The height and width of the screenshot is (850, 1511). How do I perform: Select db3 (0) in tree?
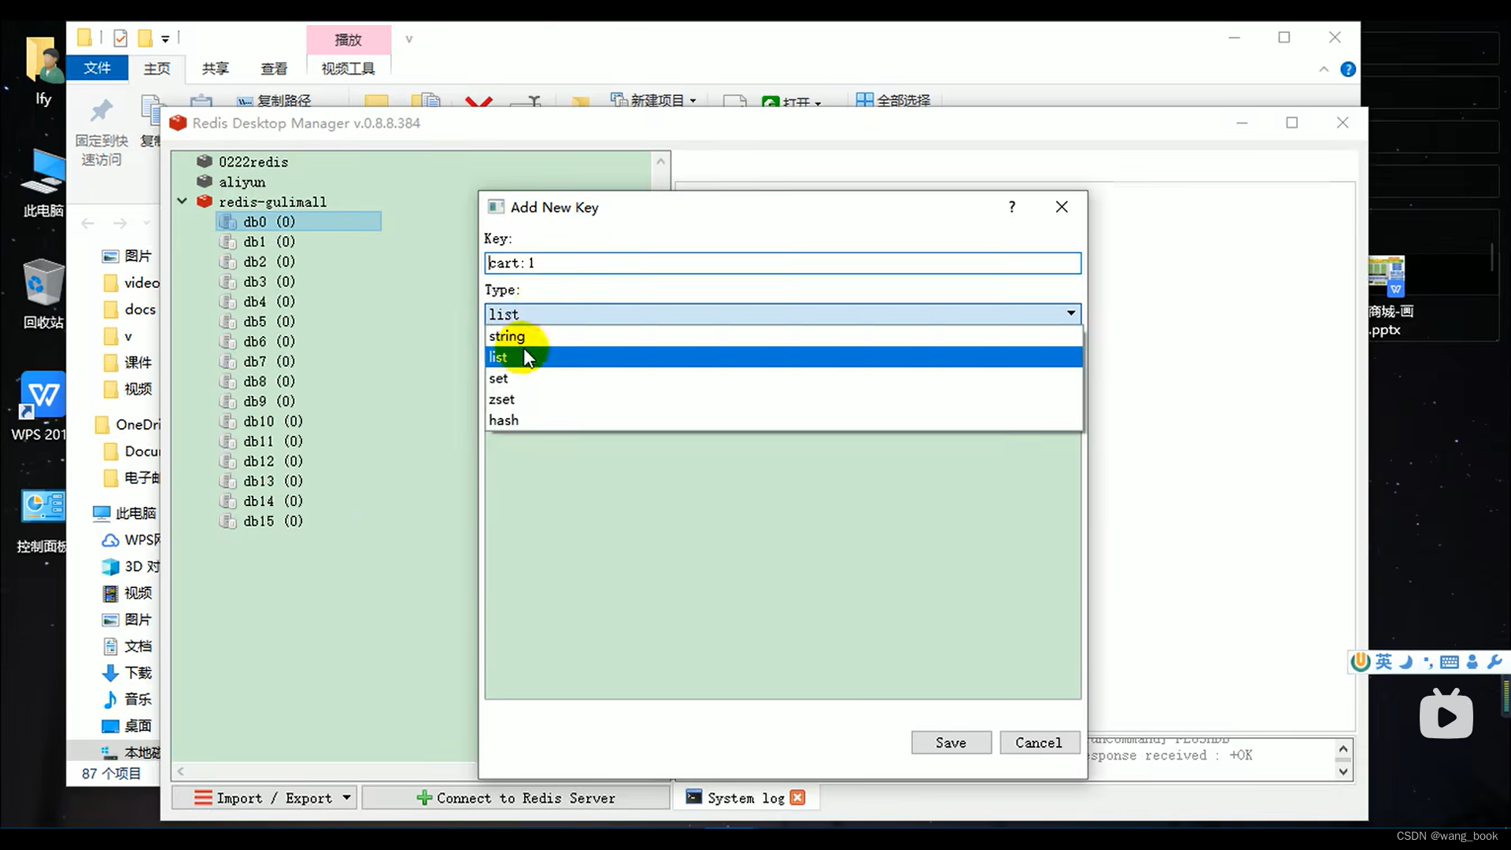click(269, 282)
